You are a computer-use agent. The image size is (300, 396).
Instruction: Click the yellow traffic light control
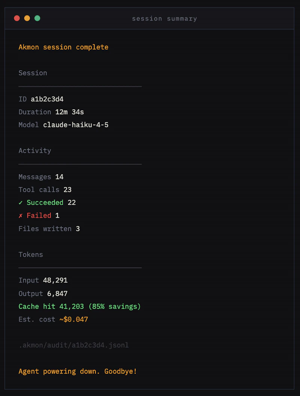click(x=27, y=18)
